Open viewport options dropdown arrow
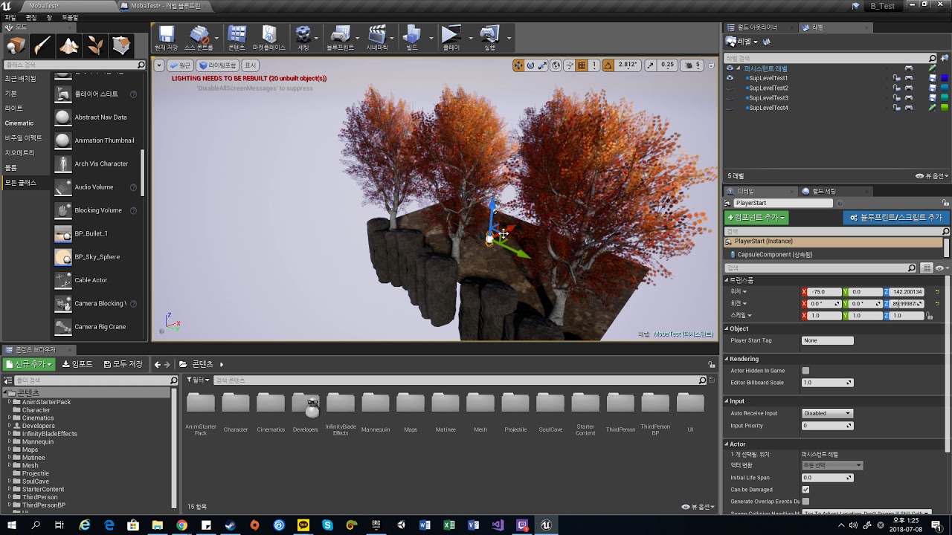Viewport: 952px width, 535px height. tap(158, 65)
